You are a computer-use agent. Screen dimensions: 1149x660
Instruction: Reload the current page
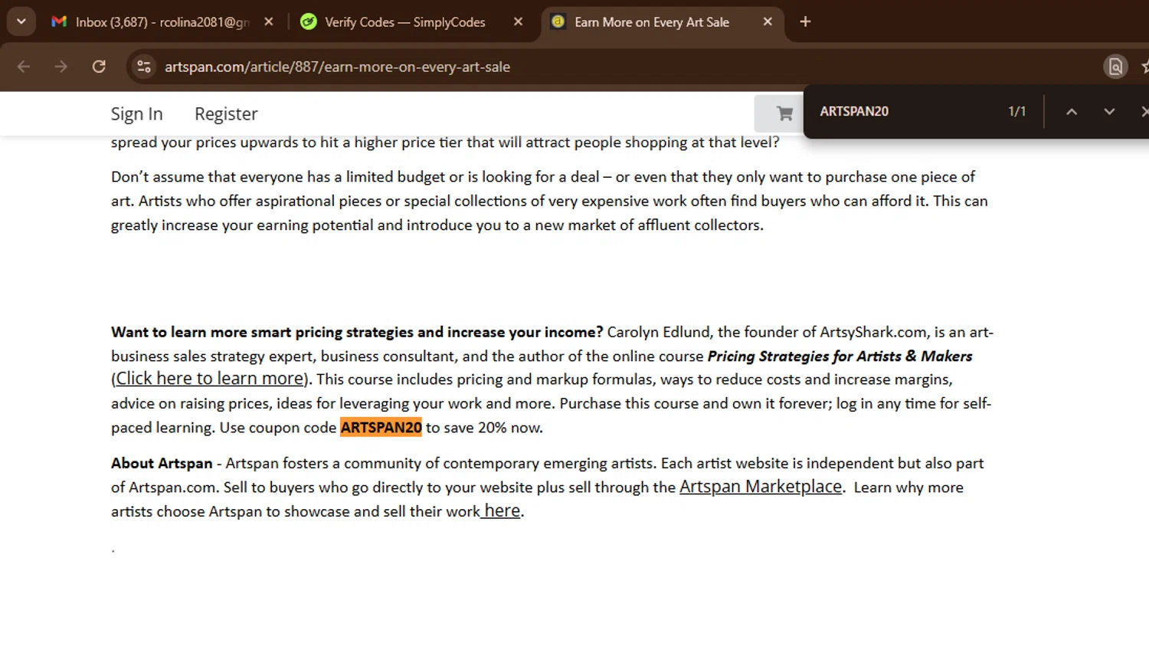click(99, 67)
